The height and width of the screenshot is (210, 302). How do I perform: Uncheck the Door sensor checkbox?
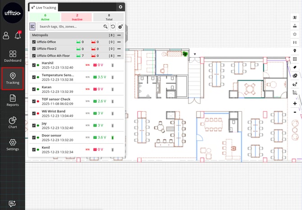[x=34, y=137]
